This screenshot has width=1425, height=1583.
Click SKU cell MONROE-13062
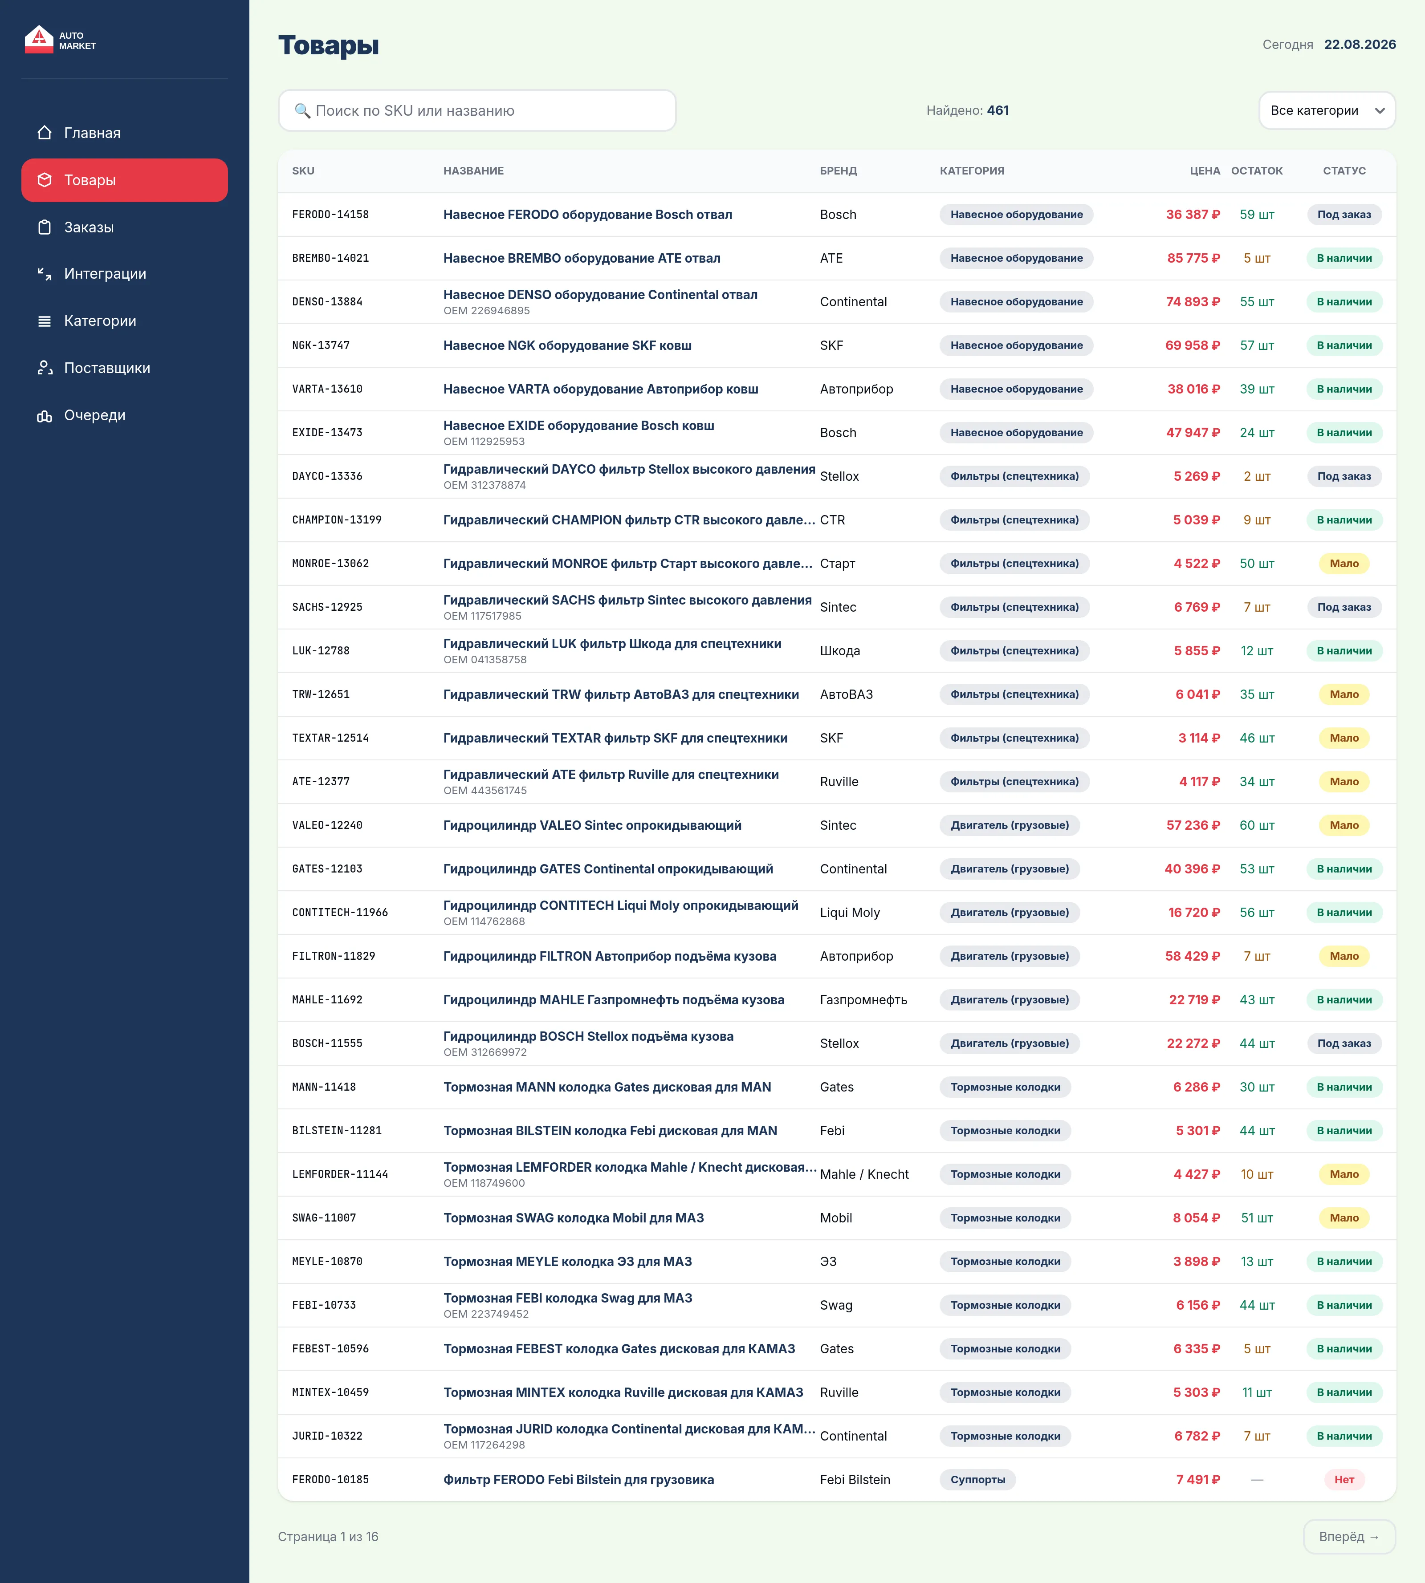(x=330, y=564)
